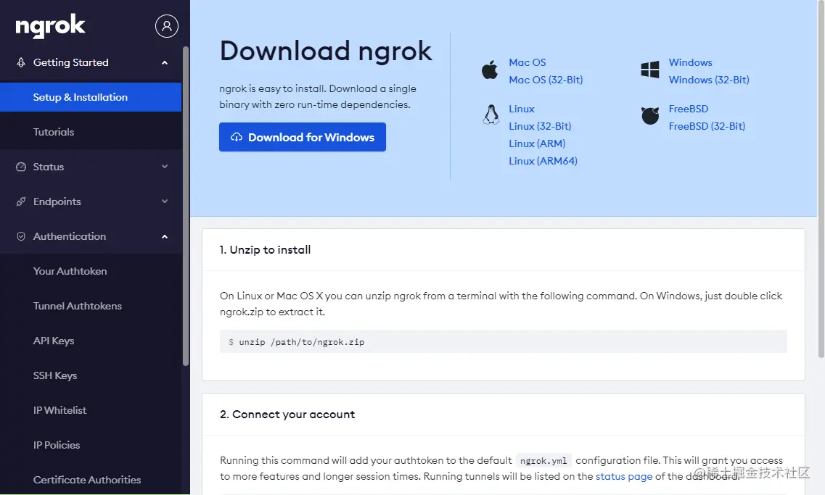Click the '1. Unzip to install' heading
The height and width of the screenshot is (495, 825).
(x=265, y=249)
